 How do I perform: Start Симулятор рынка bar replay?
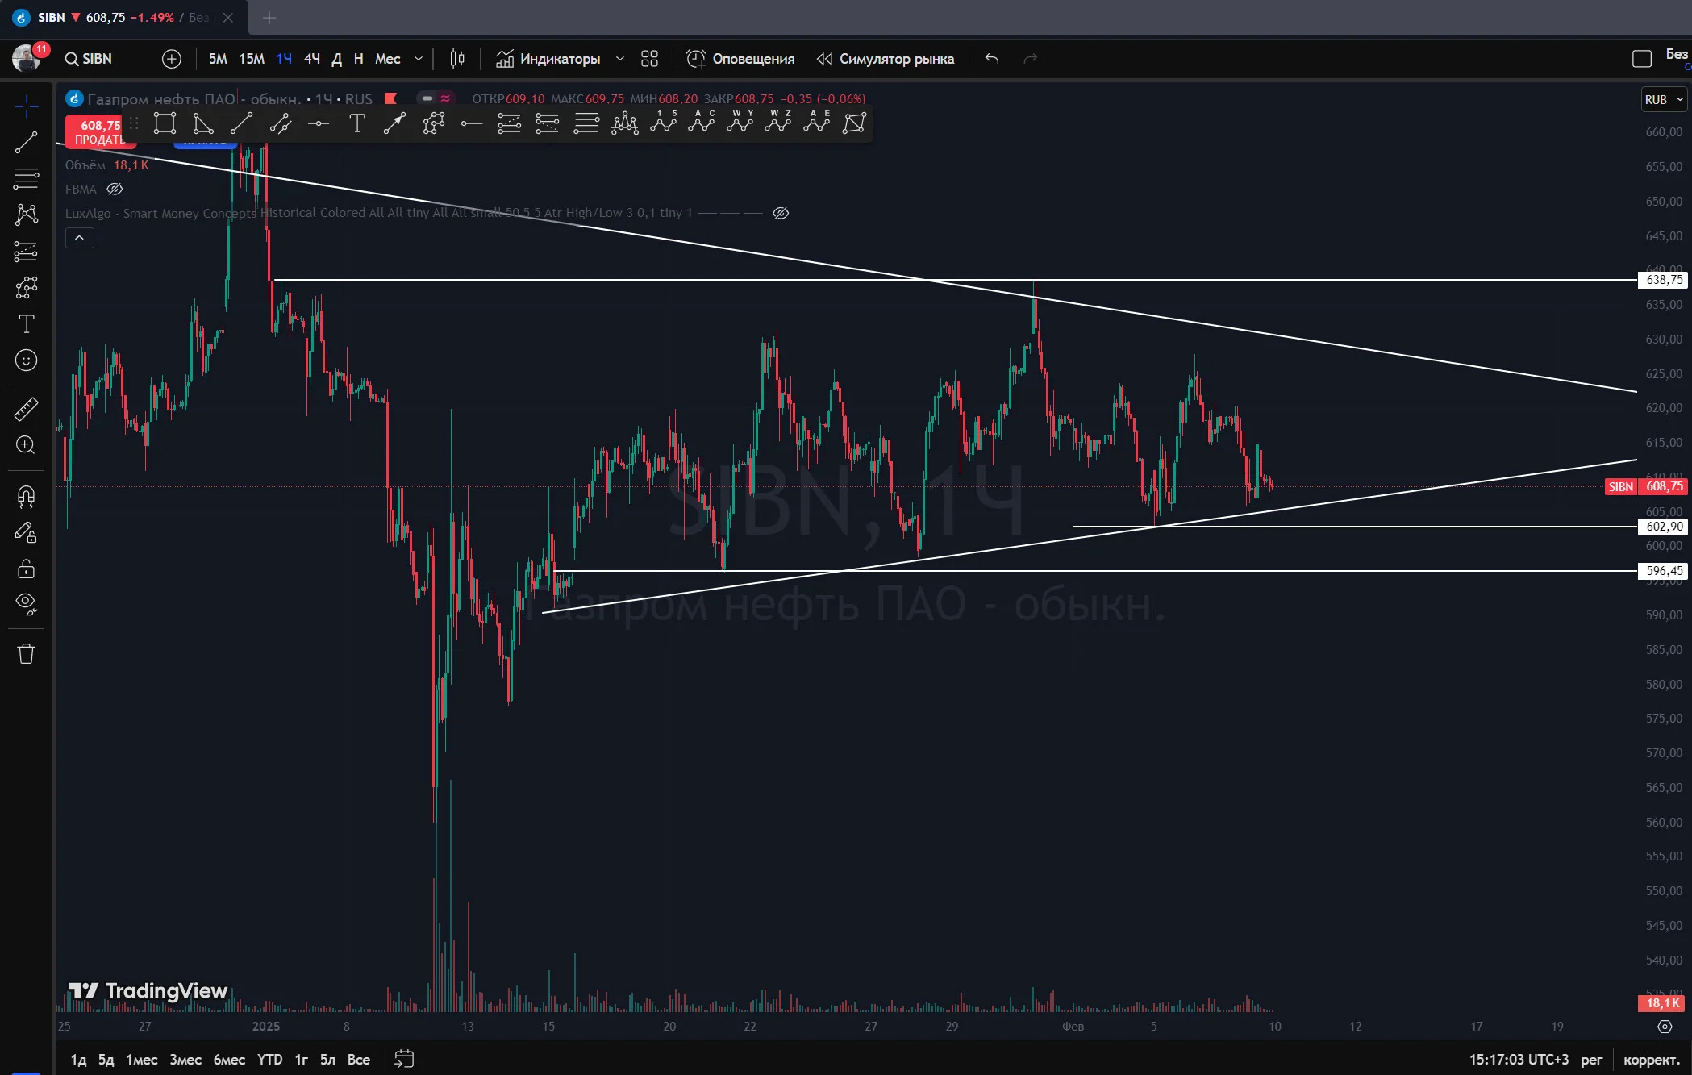point(886,59)
